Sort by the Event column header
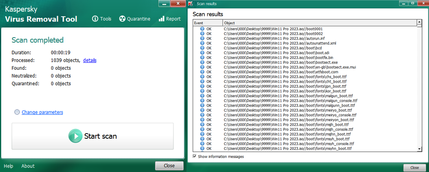 (208, 23)
